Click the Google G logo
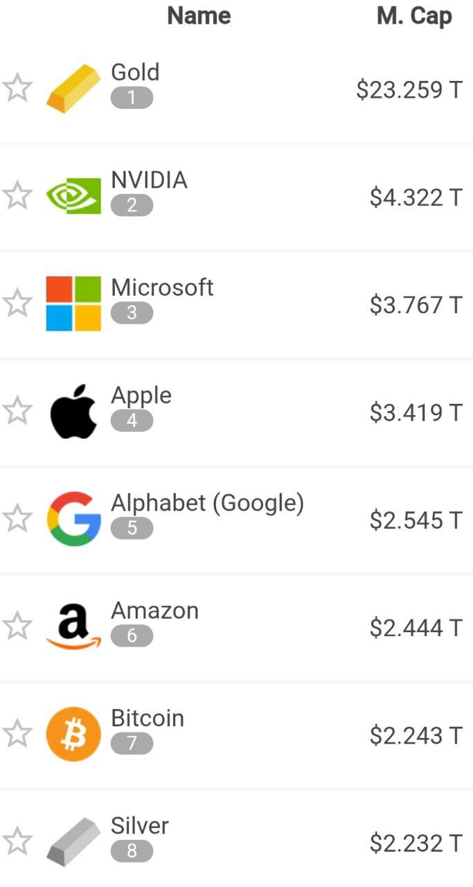This screenshot has width=473, height=887. tap(73, 518)
